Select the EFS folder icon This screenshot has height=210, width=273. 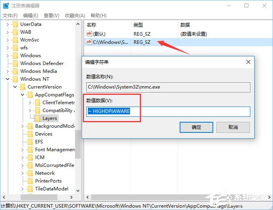pos(30,142)
